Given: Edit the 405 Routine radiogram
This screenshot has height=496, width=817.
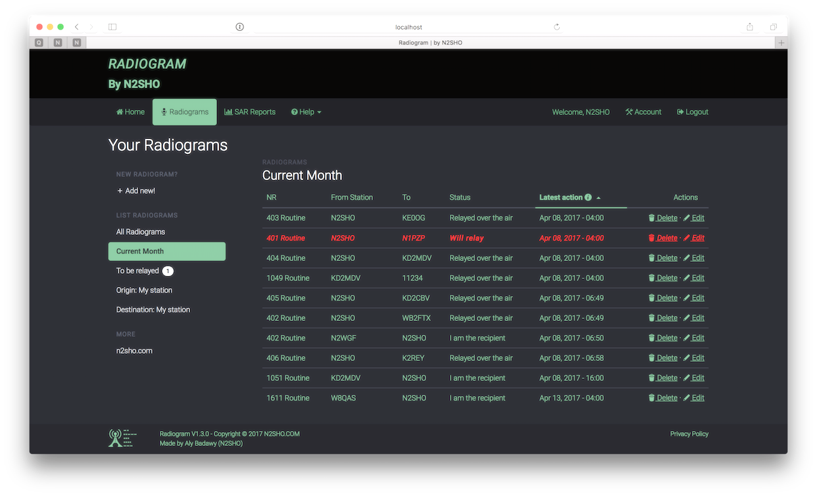Looking at the screenshot, I should point(694,298).
